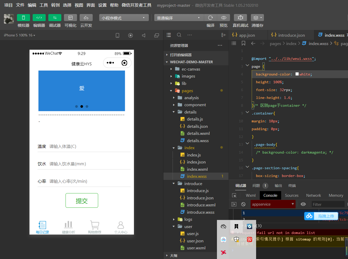Open the iPhone 5 device selector dropdown

pos(19,35)
